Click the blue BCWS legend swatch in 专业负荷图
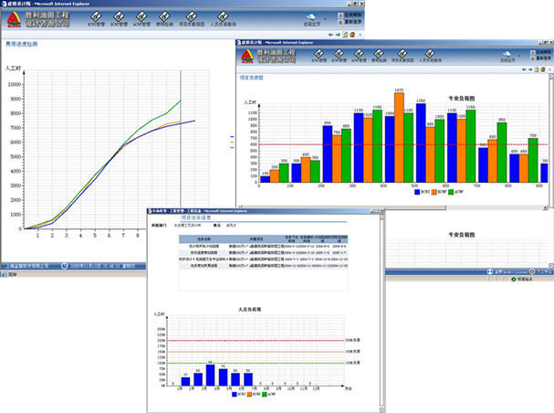This screenshot has width=554, height=413. 418,193
